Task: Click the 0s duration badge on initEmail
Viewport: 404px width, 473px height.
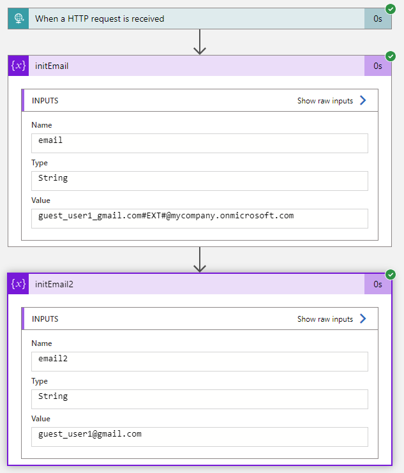Action: point(378,66)
